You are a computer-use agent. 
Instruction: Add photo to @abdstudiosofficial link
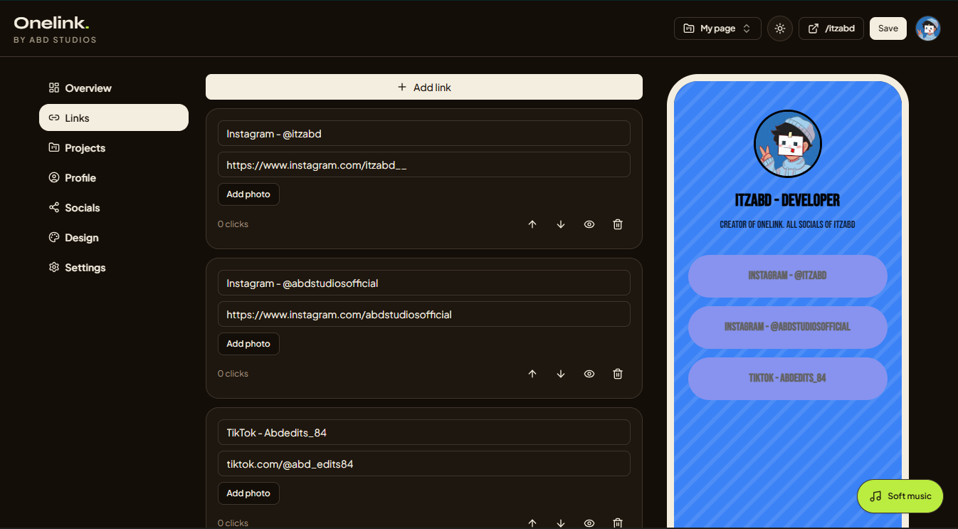pos(248,344)
